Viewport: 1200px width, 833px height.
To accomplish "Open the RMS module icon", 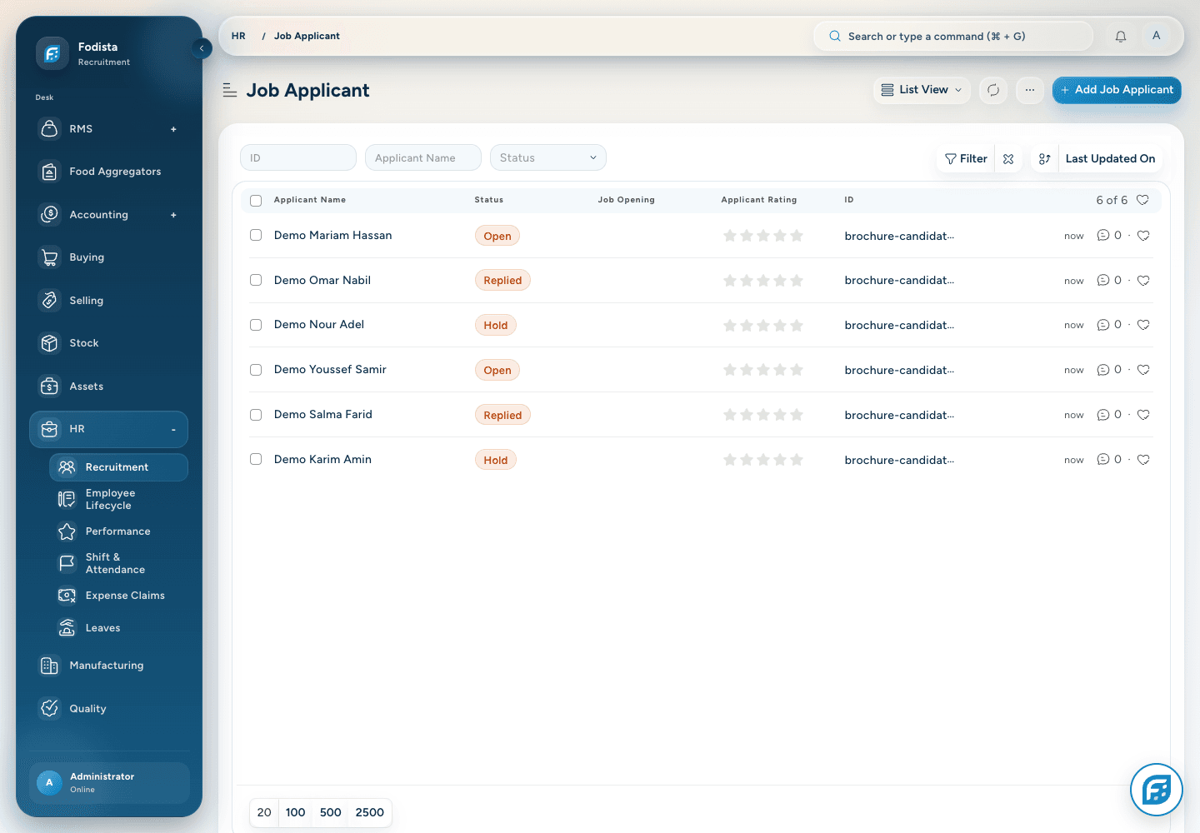I will [x=50, y=129].
